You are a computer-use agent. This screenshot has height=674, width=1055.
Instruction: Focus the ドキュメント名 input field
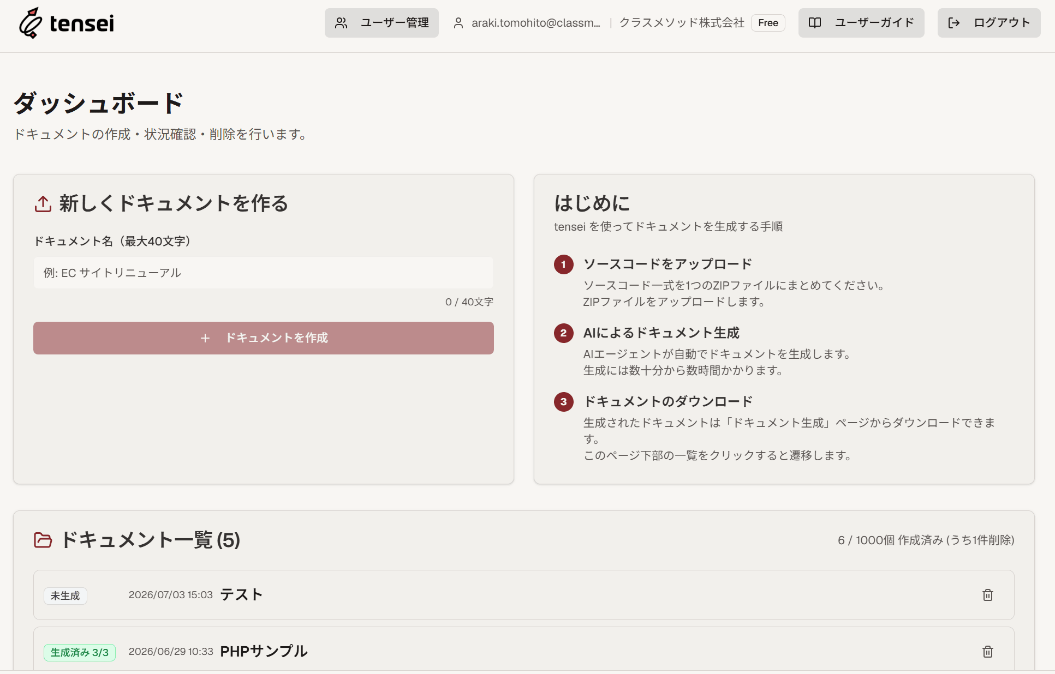point(264,273)
